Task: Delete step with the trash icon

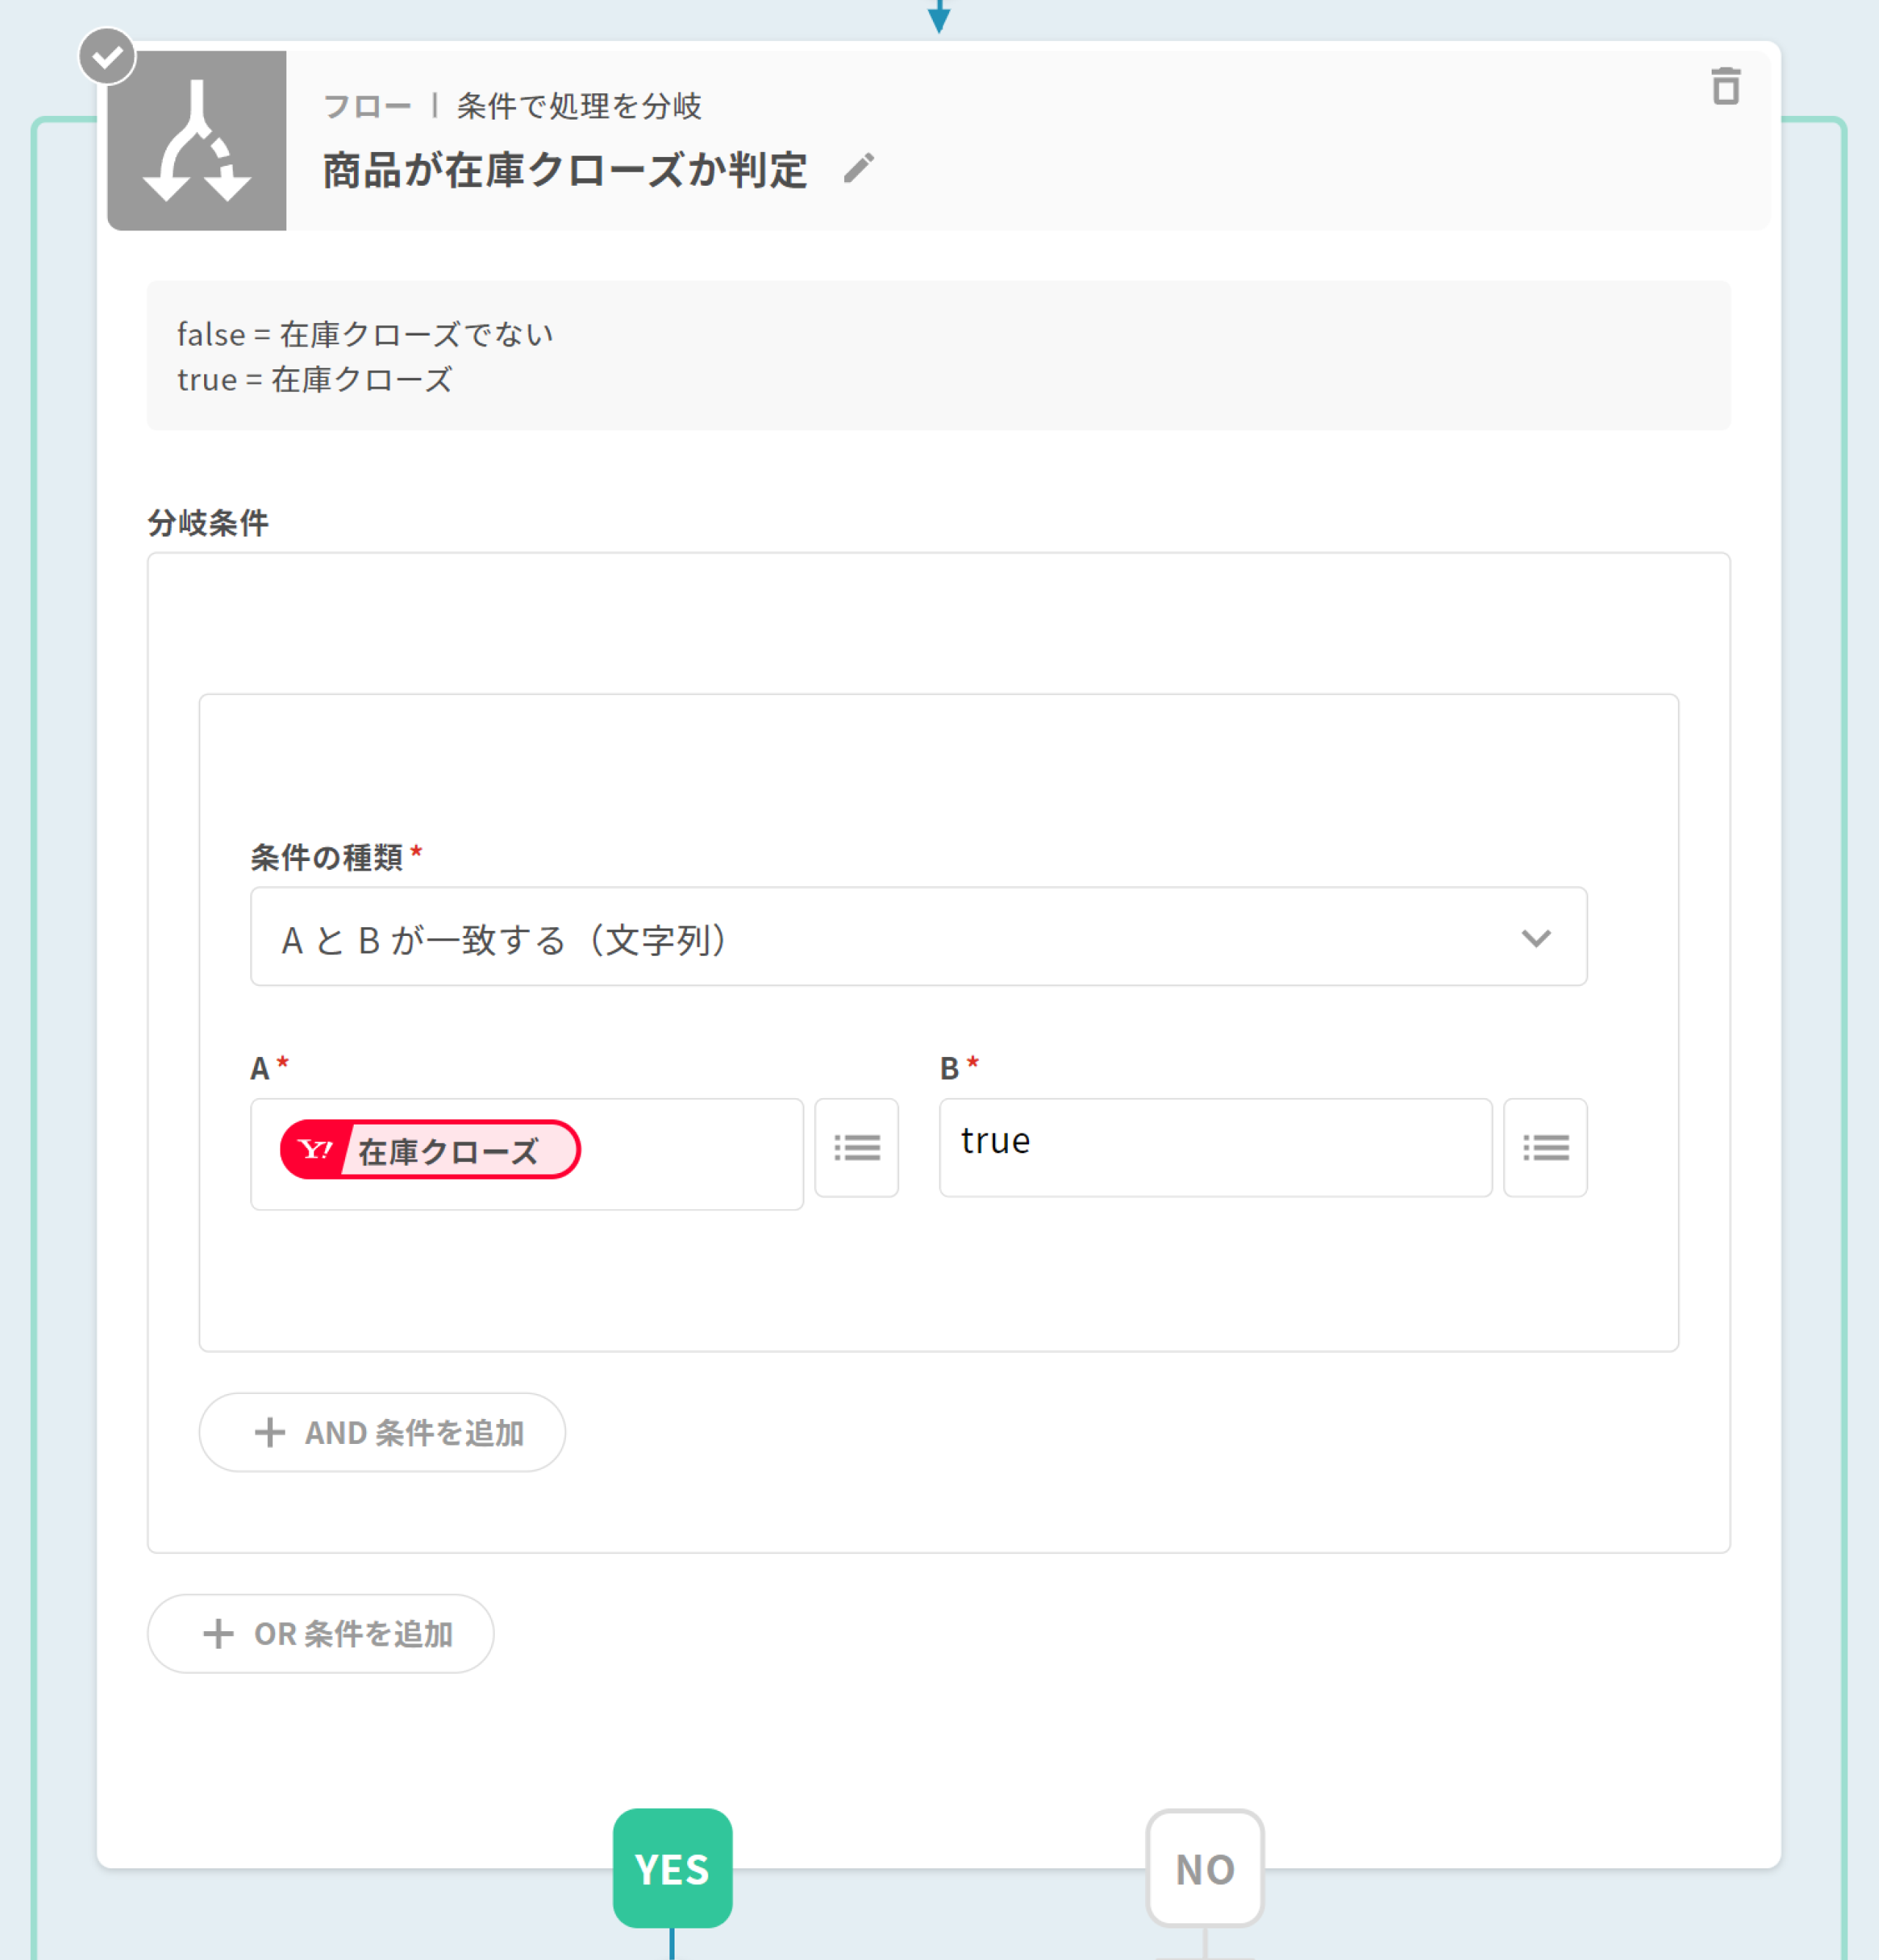Action: pyautogui.click(x=1725, y=87)
